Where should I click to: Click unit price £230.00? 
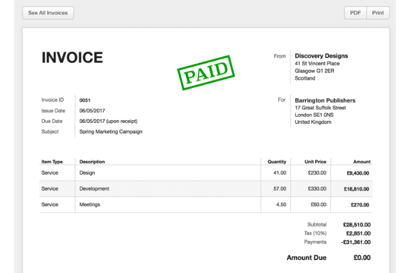coord(317,173)
